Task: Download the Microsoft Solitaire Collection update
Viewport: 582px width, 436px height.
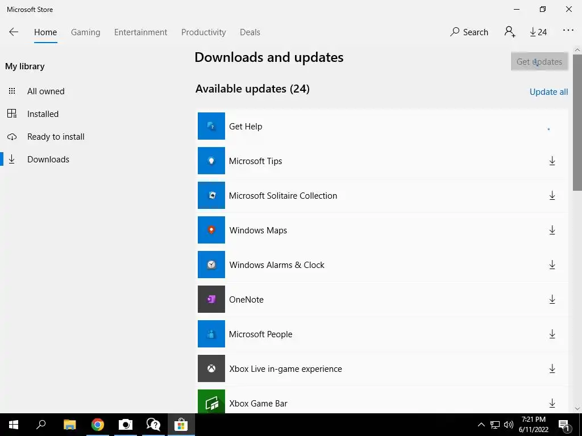Action: pos(552,195)
